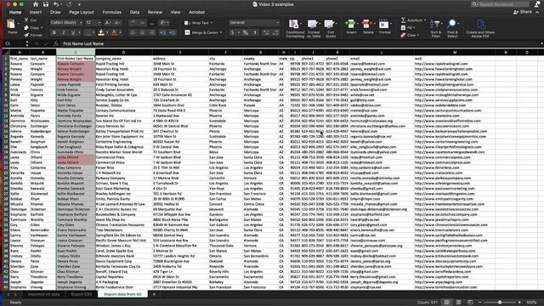Click zoom out minus button

(479, 303)
